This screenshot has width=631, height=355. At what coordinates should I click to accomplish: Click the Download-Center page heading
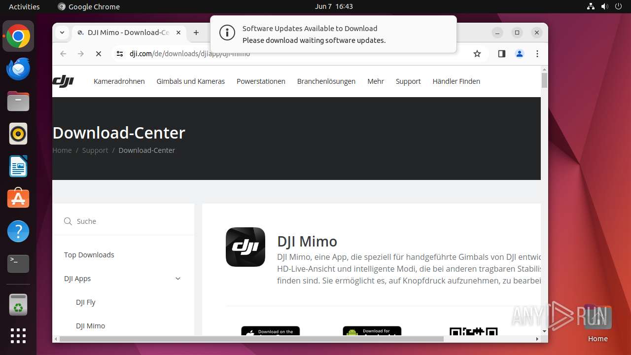tap(119, 133)
